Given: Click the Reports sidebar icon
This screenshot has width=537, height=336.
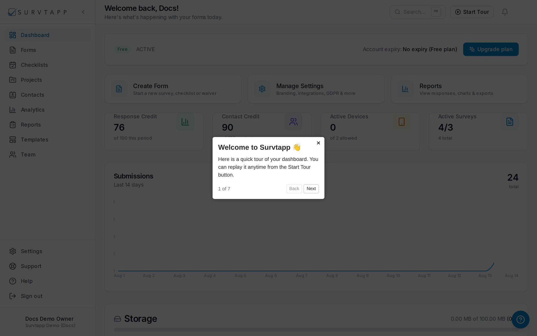Looking at the screenshot, I should tap(13, 125).
